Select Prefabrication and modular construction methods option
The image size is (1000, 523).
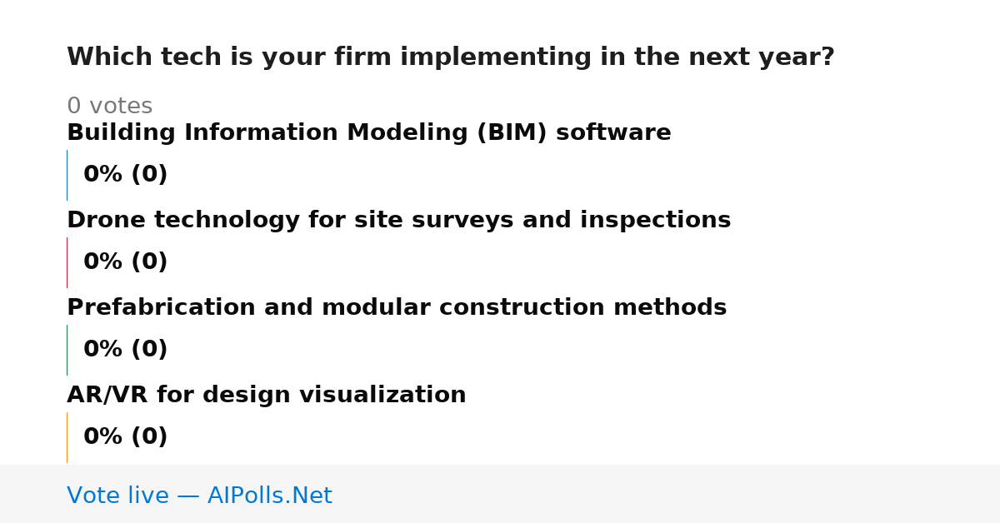[397, 308]
